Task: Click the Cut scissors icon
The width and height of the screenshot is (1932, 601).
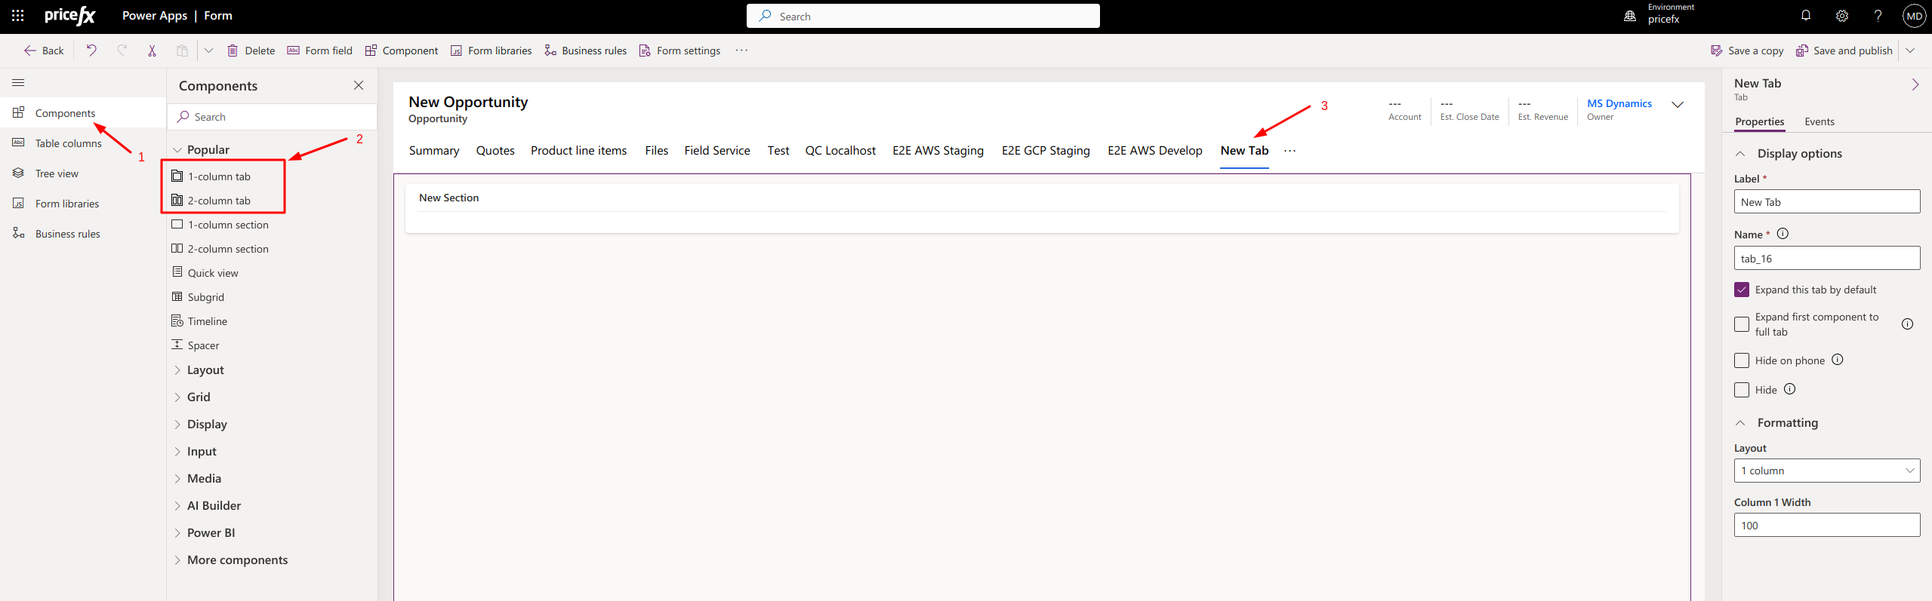Action: (152, 51)
